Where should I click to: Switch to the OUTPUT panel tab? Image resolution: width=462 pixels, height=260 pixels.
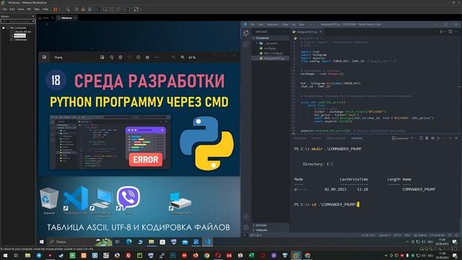316,138
